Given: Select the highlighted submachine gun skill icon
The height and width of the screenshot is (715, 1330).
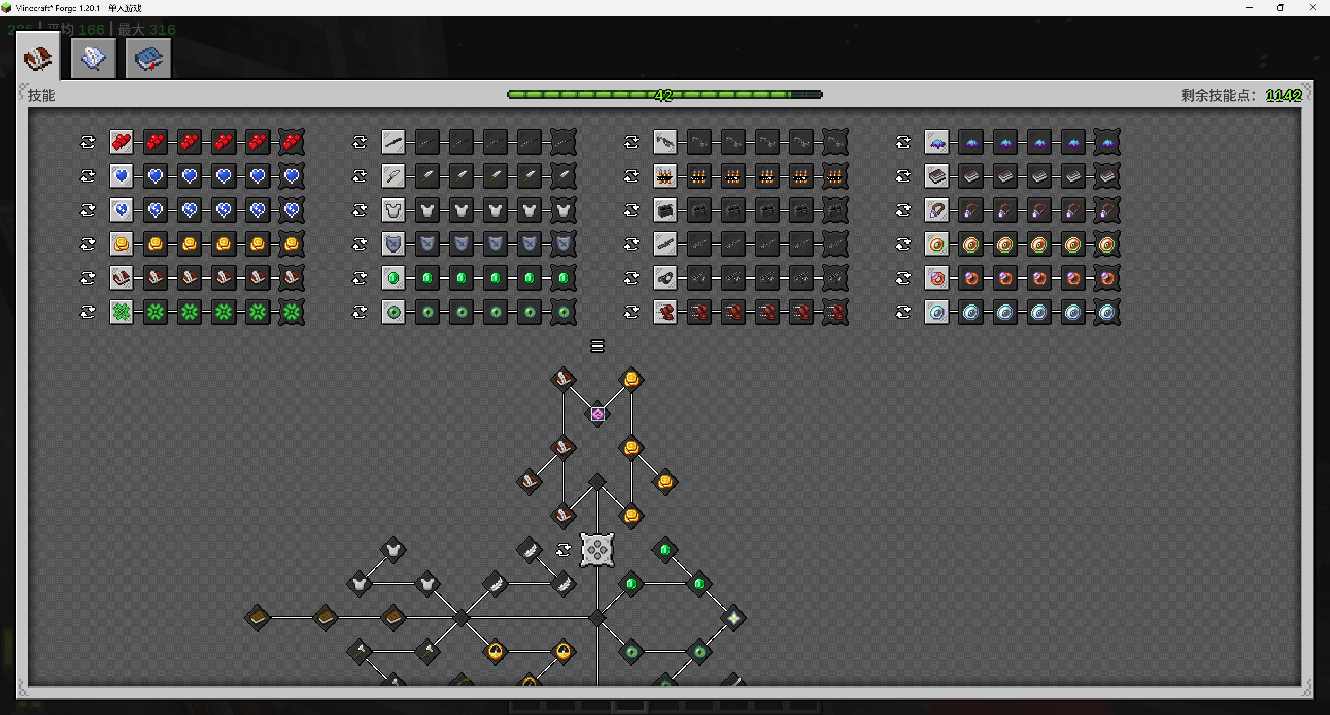Looking at the screenshot, I should 665,142.
